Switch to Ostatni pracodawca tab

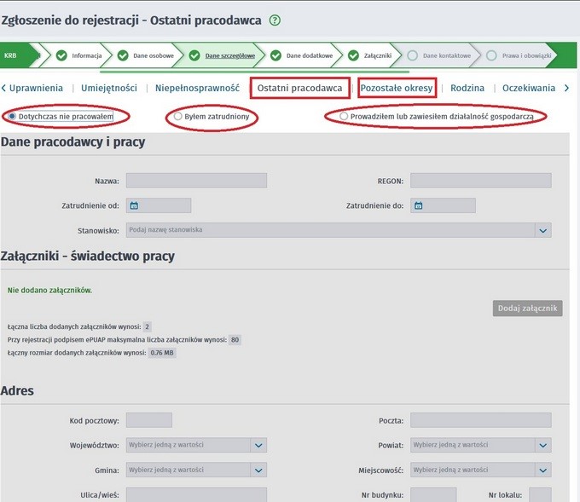tap(299, 88)
